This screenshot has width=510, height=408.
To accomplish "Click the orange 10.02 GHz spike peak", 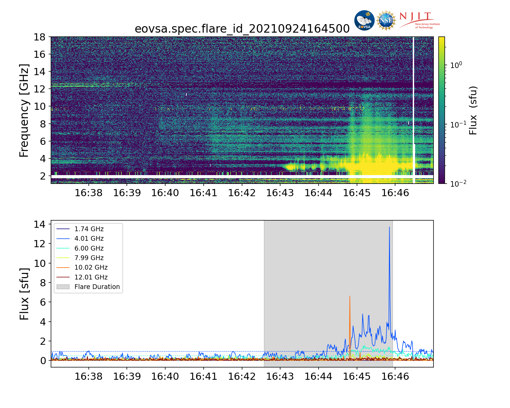I will click(x=350, y=296).
